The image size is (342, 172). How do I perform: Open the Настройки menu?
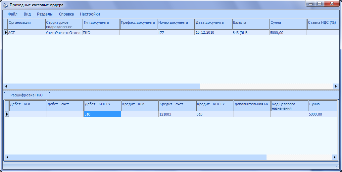click(90, 14)
